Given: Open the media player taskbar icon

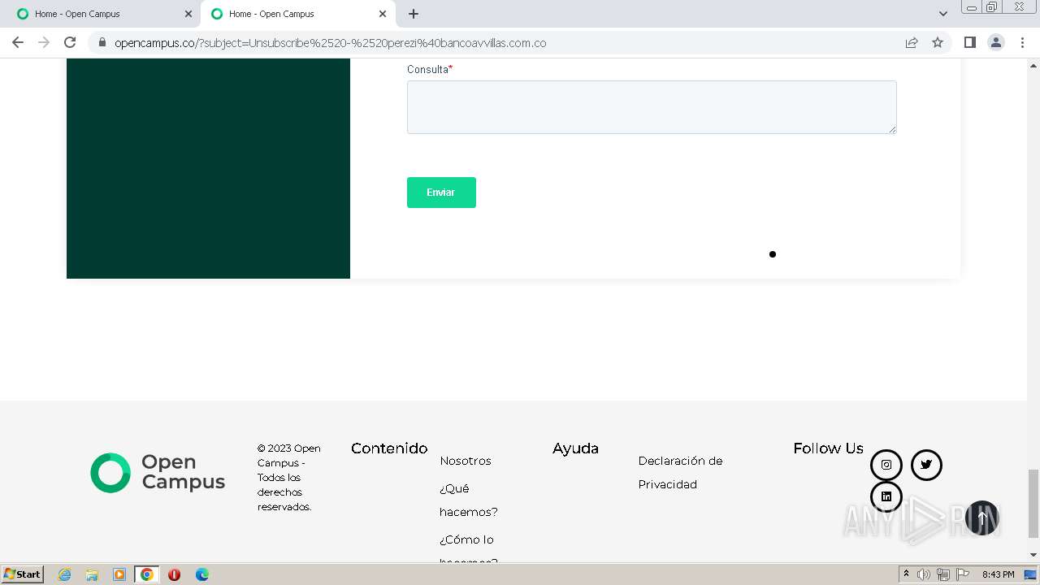Looking at the screenshot, I should tap(119, 574).
